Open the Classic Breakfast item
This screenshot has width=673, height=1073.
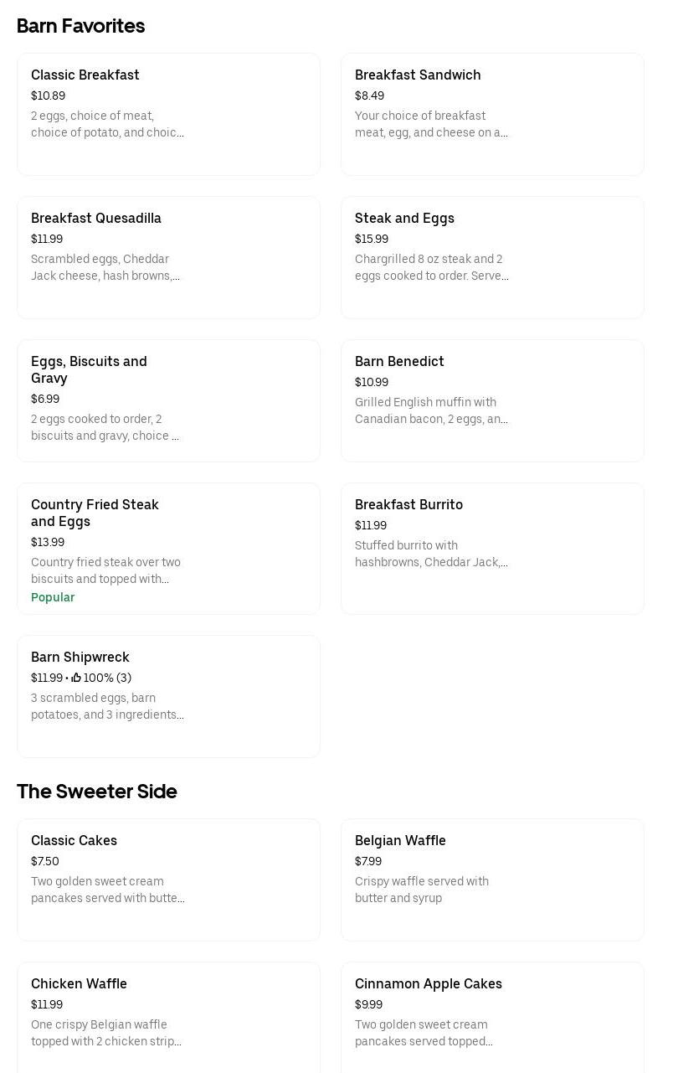click(x=167, y=114)
